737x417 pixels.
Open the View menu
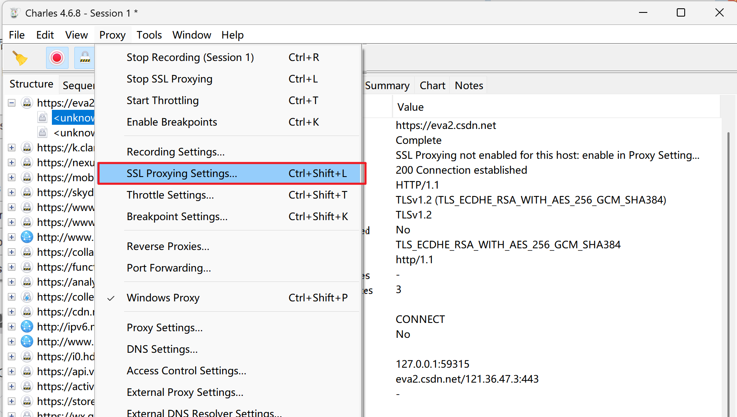(x=76, y=35)
